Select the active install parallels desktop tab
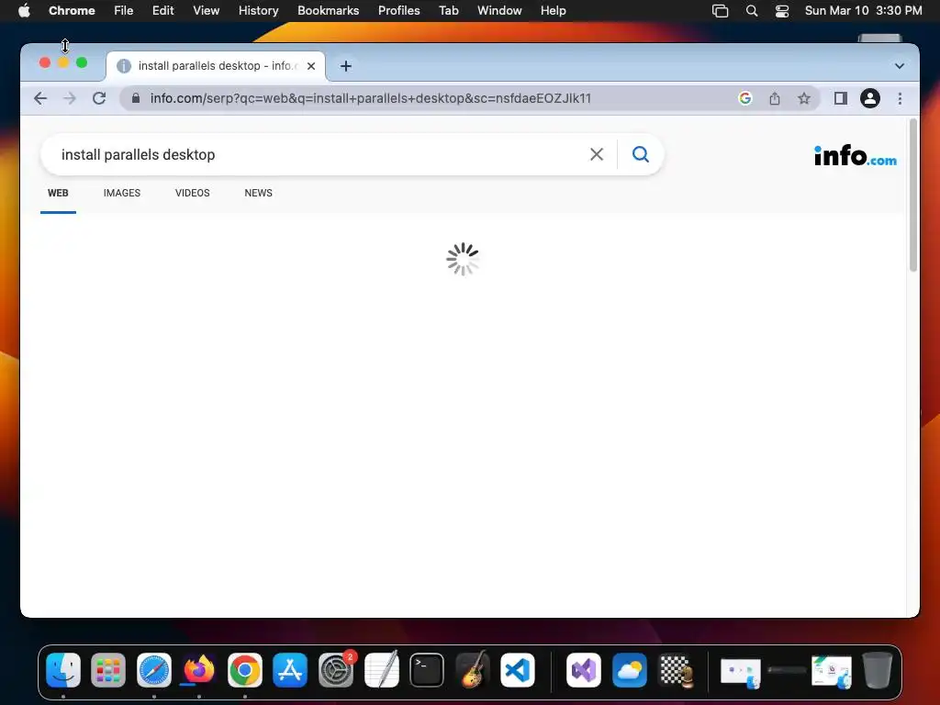940x705 pixels. click(216, 66)
